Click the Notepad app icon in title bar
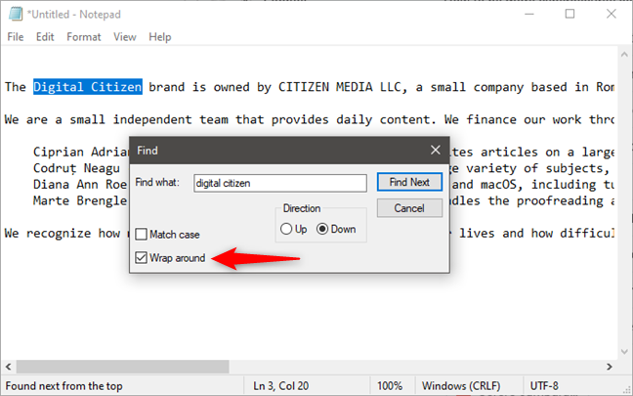 16,14
